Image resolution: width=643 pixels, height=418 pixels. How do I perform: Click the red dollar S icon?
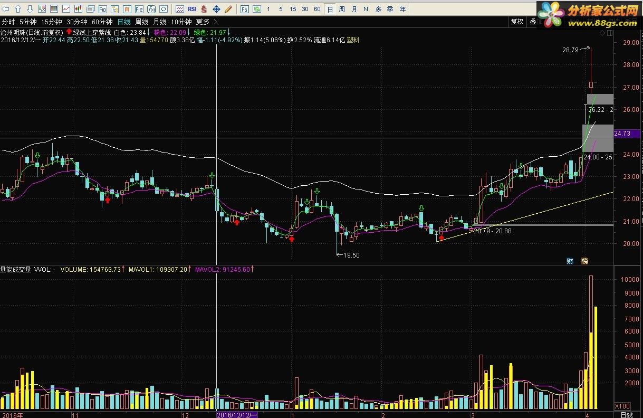(x=204, y=9)
